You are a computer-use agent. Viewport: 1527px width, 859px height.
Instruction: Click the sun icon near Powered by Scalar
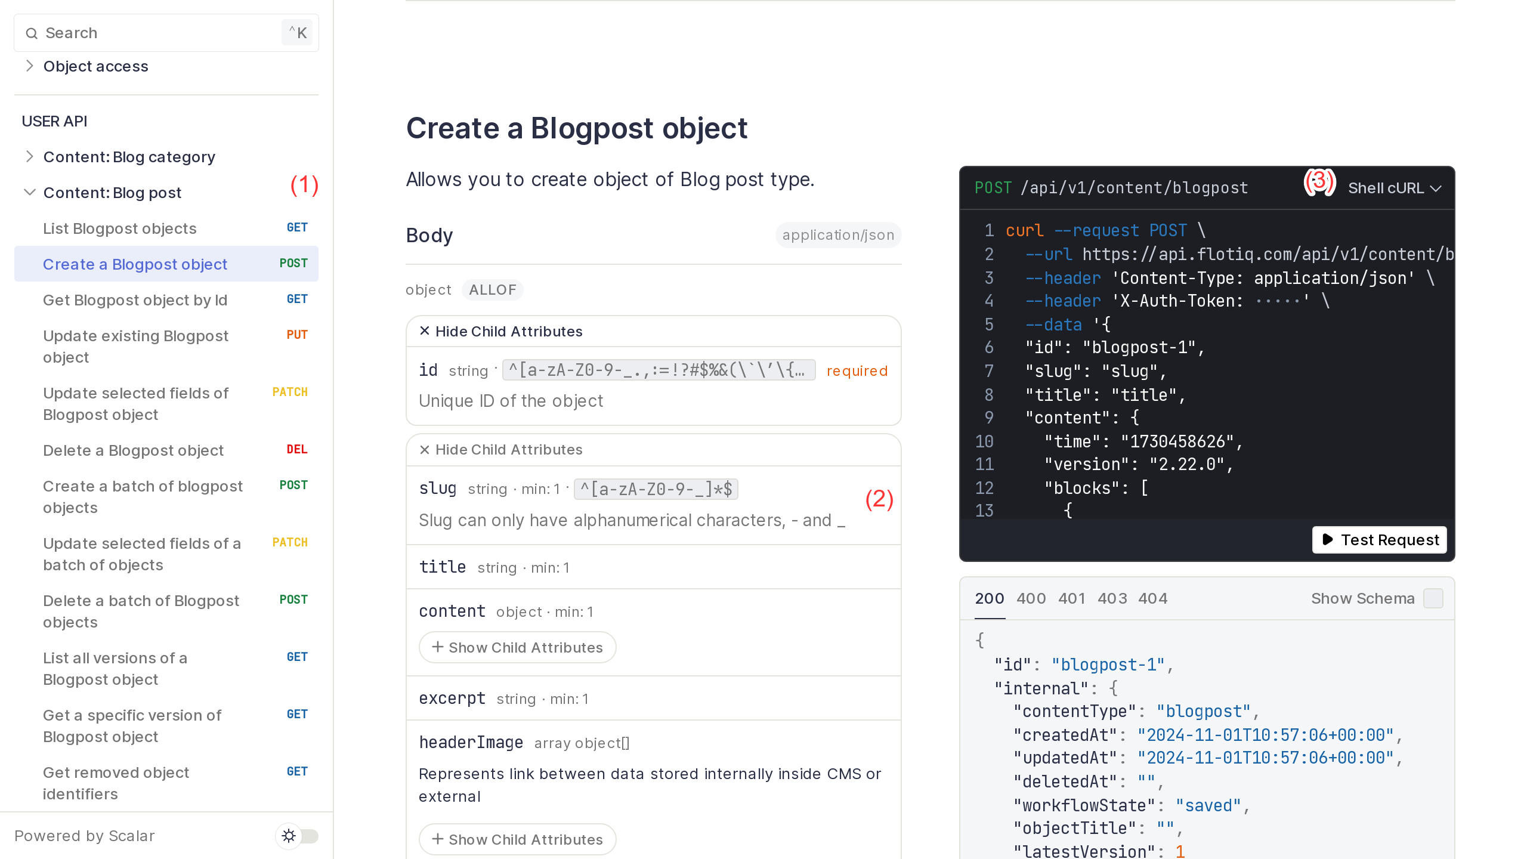(x=289, y=836)
